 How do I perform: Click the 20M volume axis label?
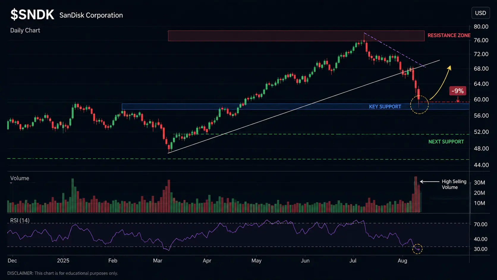[x=479, y=193]
